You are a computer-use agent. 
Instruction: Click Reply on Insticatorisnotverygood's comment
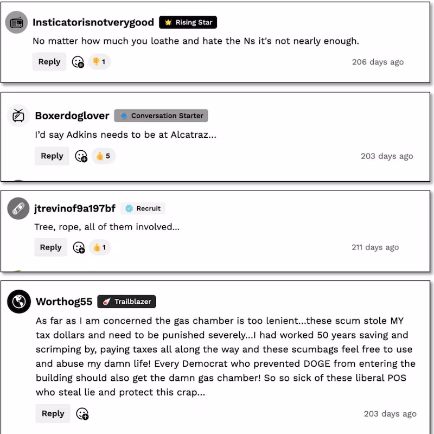[49, 61]
